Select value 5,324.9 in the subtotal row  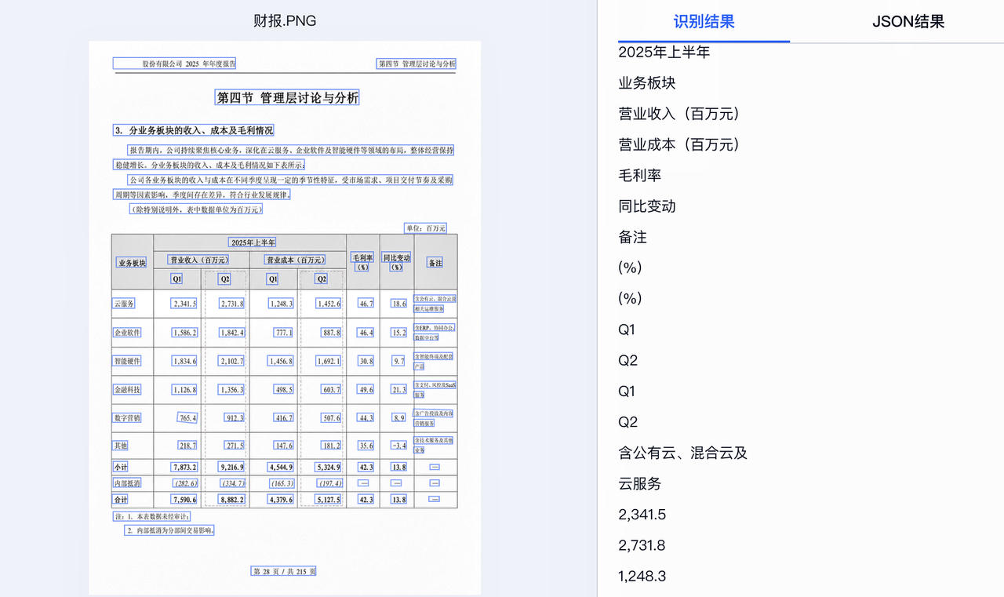click(x=329, y=467)
